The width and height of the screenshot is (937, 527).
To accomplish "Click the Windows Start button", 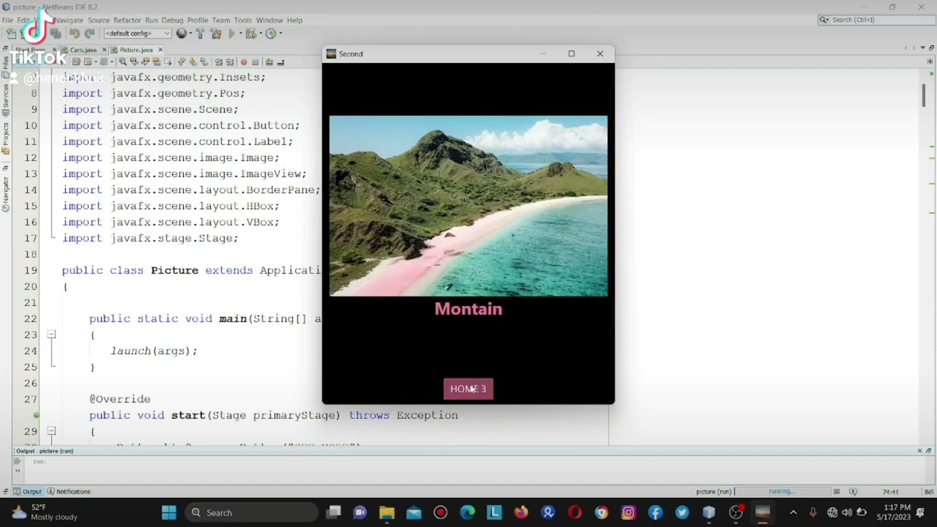I will coord(169,512).
